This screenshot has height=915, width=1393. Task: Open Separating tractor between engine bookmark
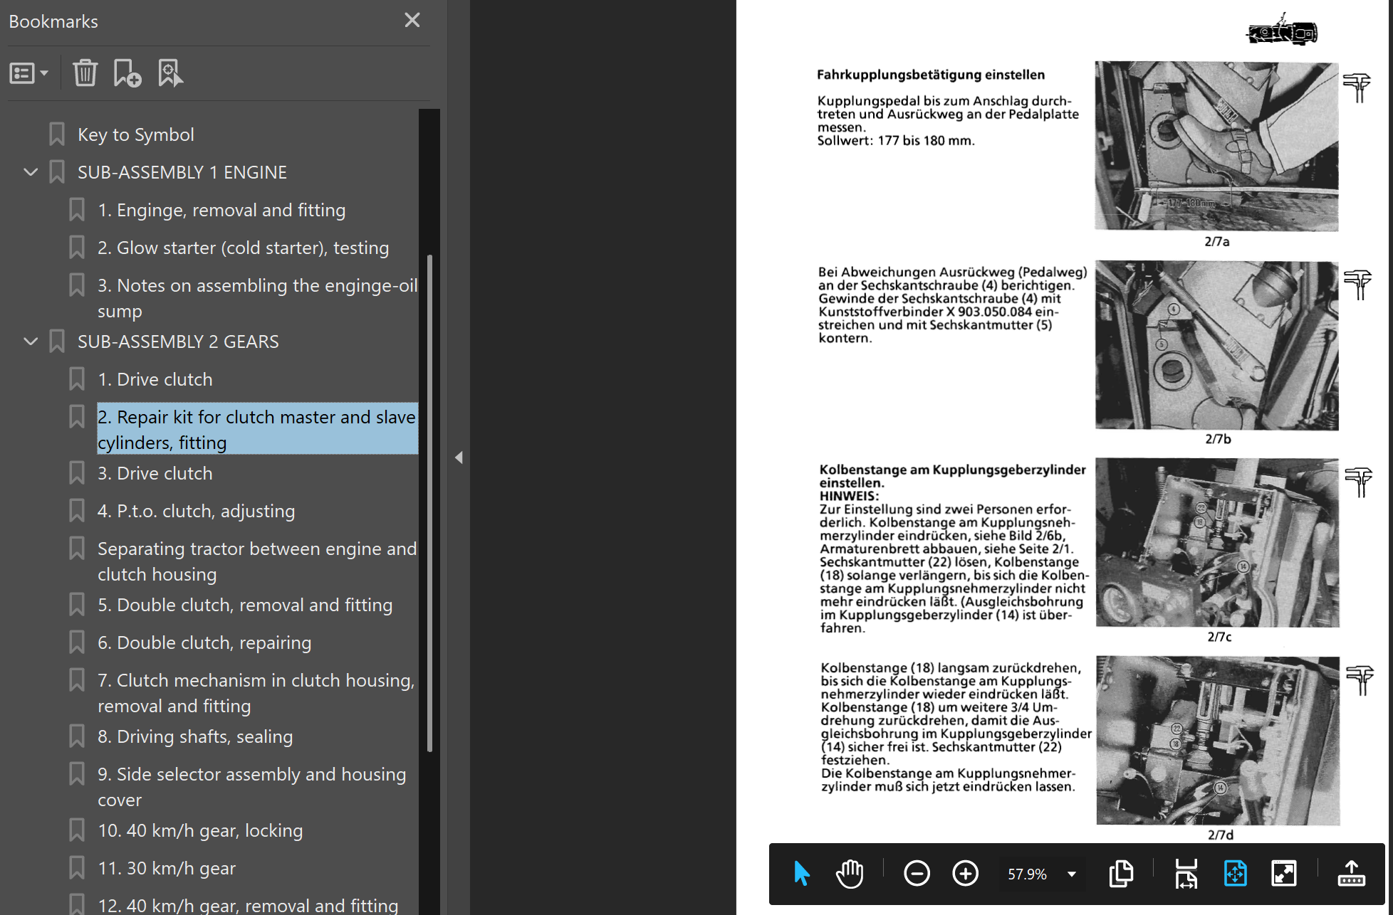[257, 561]
